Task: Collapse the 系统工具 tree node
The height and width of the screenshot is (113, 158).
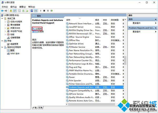Action: [x=2, y=18]
